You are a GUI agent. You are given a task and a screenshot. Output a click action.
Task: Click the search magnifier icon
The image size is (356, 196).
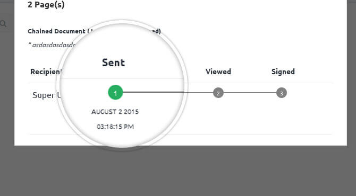[3, 23]
